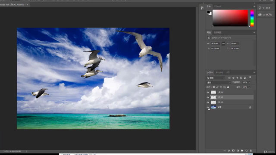Switch to the Adjustments tab

(x=217, y=33)
